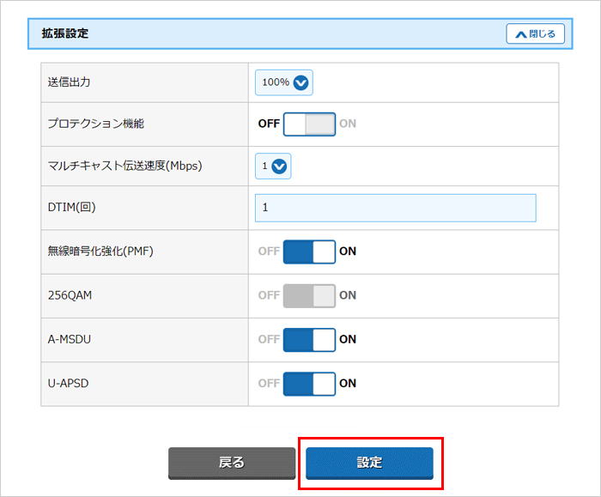Screen dimensions: 601x497
Task: Focus the DTIM(回) input field
Action: point(395,208)
